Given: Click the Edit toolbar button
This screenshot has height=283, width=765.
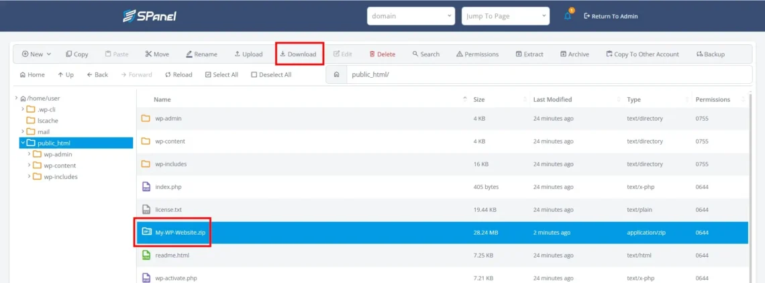Looking at the screenshot, I should pyautogui.click(x=342, y=54).
